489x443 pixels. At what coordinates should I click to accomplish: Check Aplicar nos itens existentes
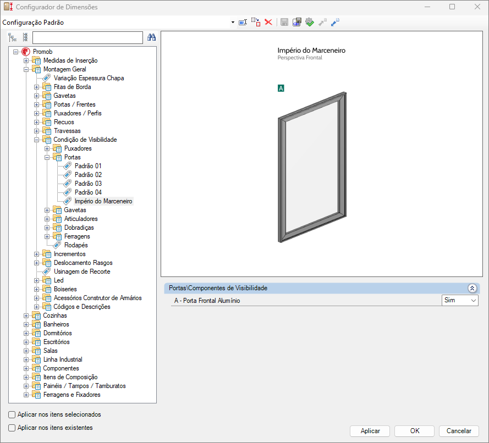coord(12,428)
